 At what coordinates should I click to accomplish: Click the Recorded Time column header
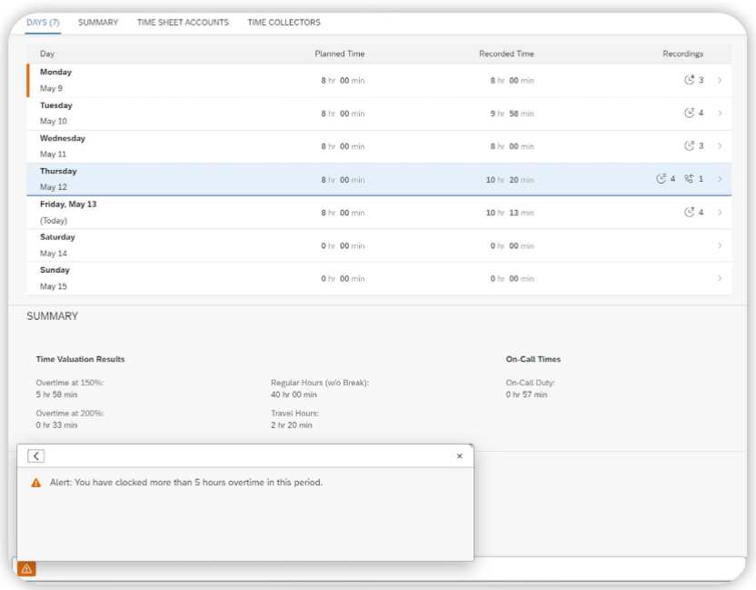[x=506, y=55]
